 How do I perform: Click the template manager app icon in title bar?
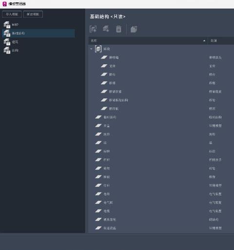pos(4,4)
